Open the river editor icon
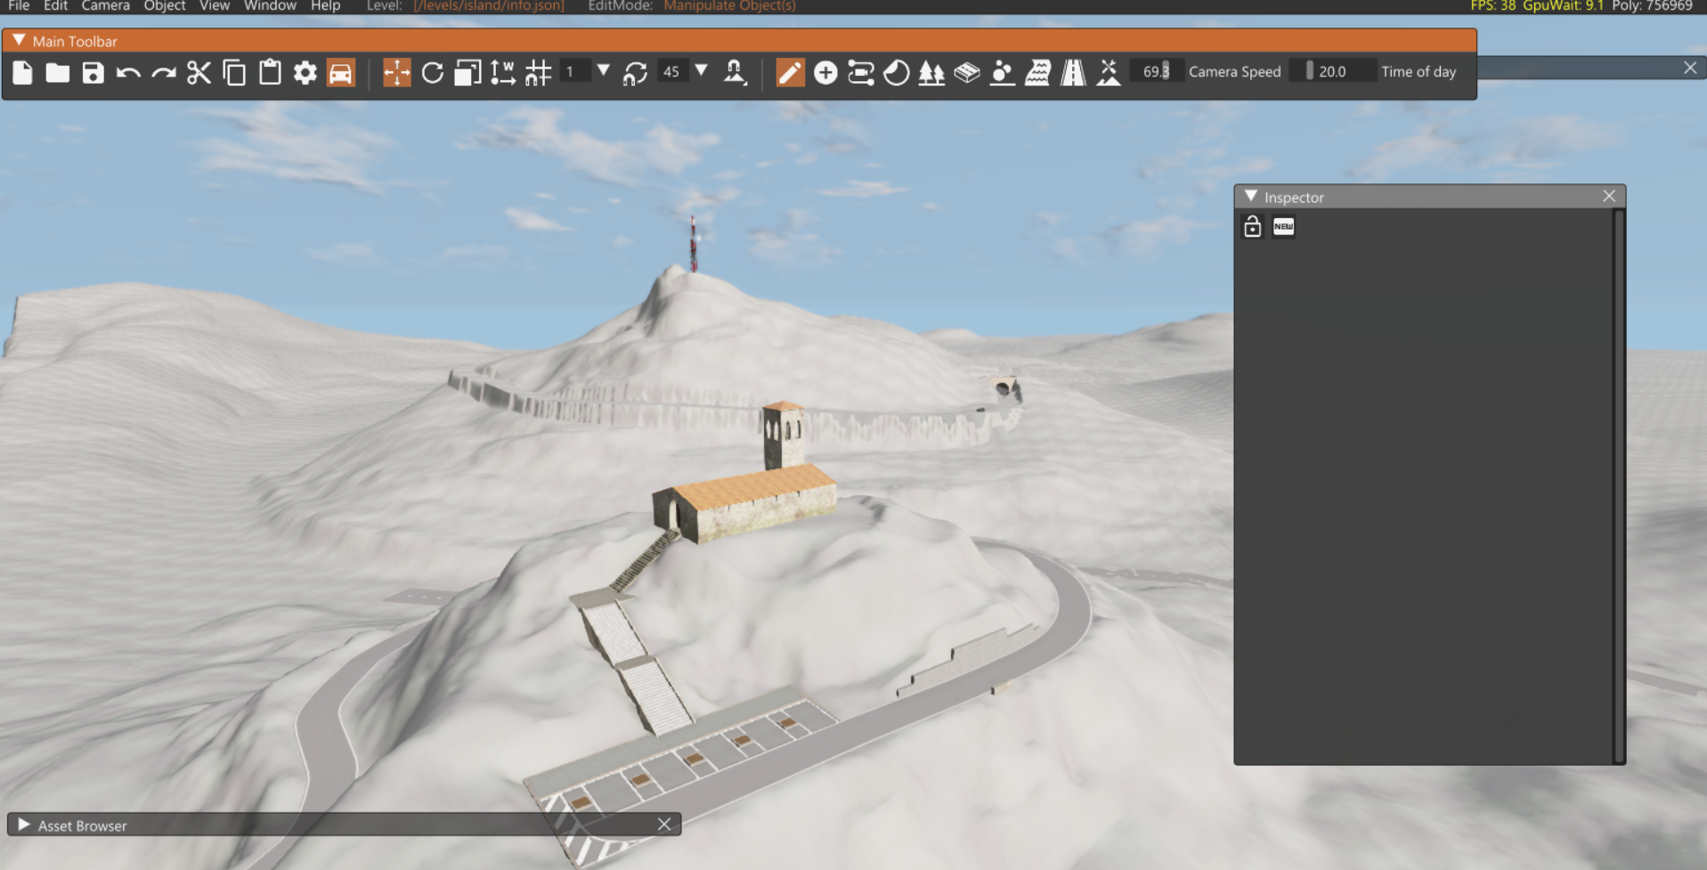 1038,72
